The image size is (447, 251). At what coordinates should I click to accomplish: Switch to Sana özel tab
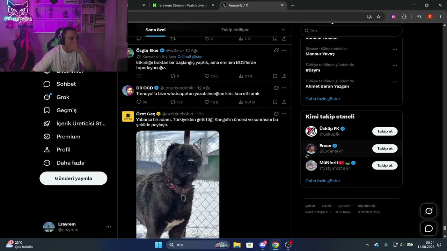155,30
